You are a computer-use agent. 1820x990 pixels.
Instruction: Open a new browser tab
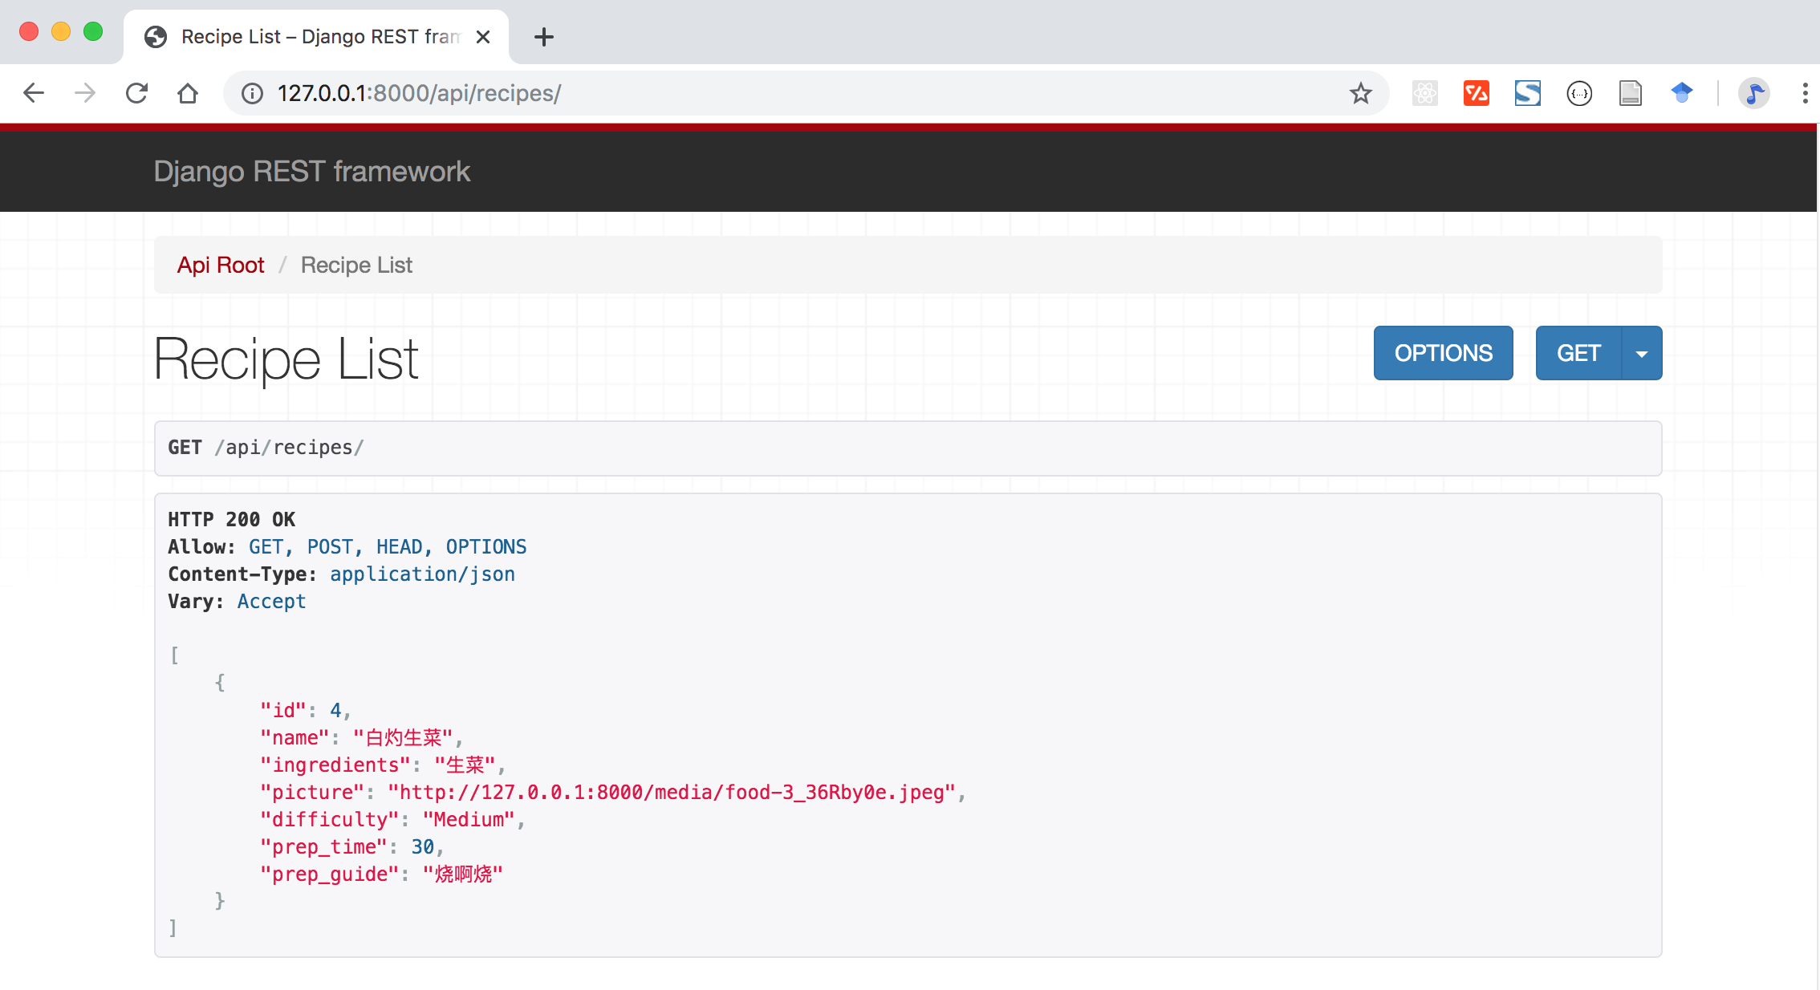pyautogui.click(x=543, y=37)
